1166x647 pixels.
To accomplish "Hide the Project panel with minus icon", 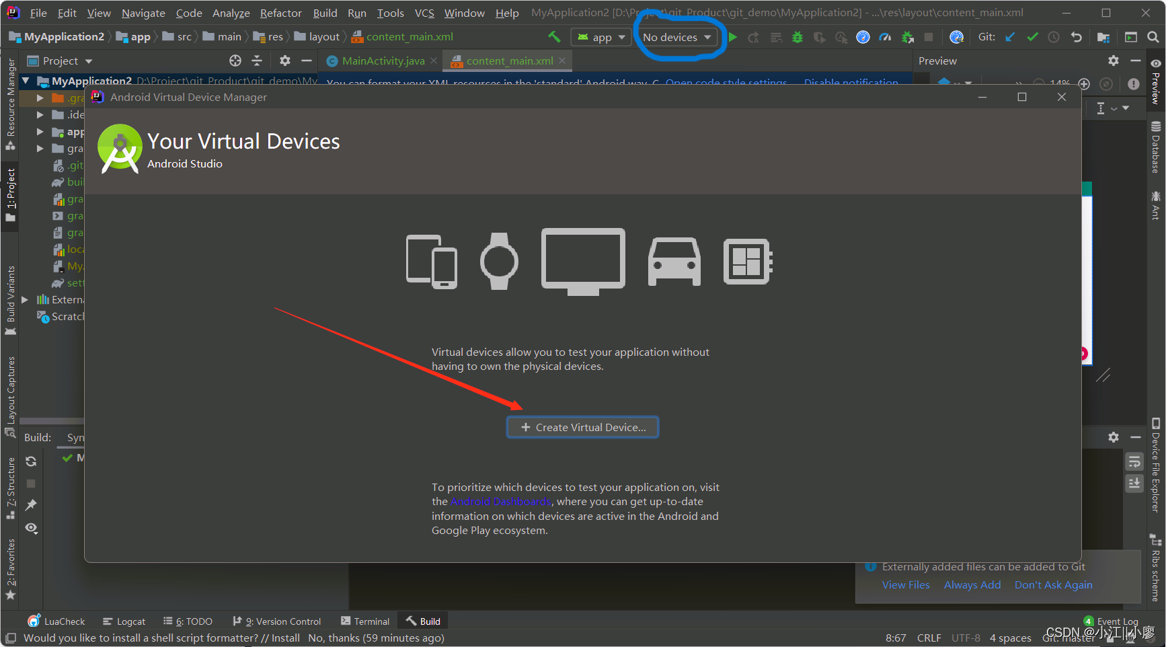I will (x=307, y=61).
